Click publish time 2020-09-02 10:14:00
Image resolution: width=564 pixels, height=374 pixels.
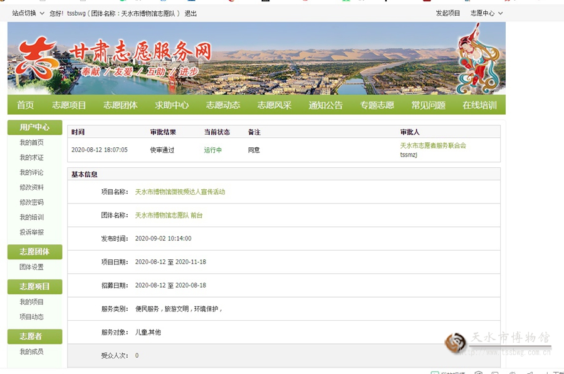[x=164, y=239]
